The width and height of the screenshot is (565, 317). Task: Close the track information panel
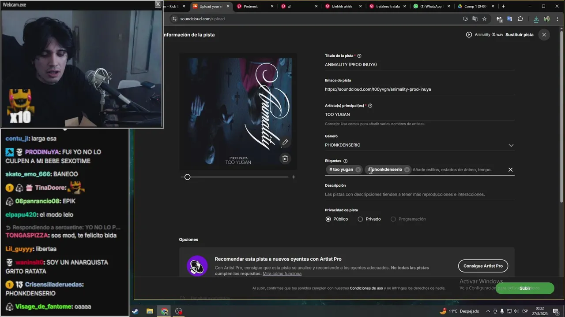pos(544,34)
